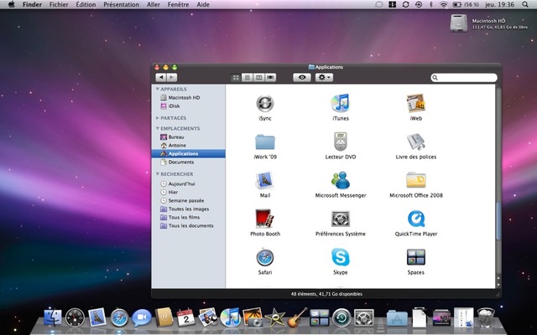Open Microsoft Office 2008 folder

[x=416, y=180]
